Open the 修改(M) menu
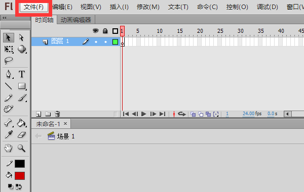Image resolution: width=304 pixels, height=192 pixels. pyautogui.click(x=148, y=7)
